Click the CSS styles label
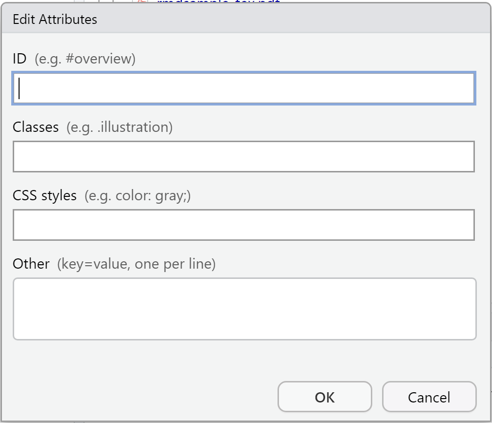This screenshot has height=423, width=492. coord(44,195)
